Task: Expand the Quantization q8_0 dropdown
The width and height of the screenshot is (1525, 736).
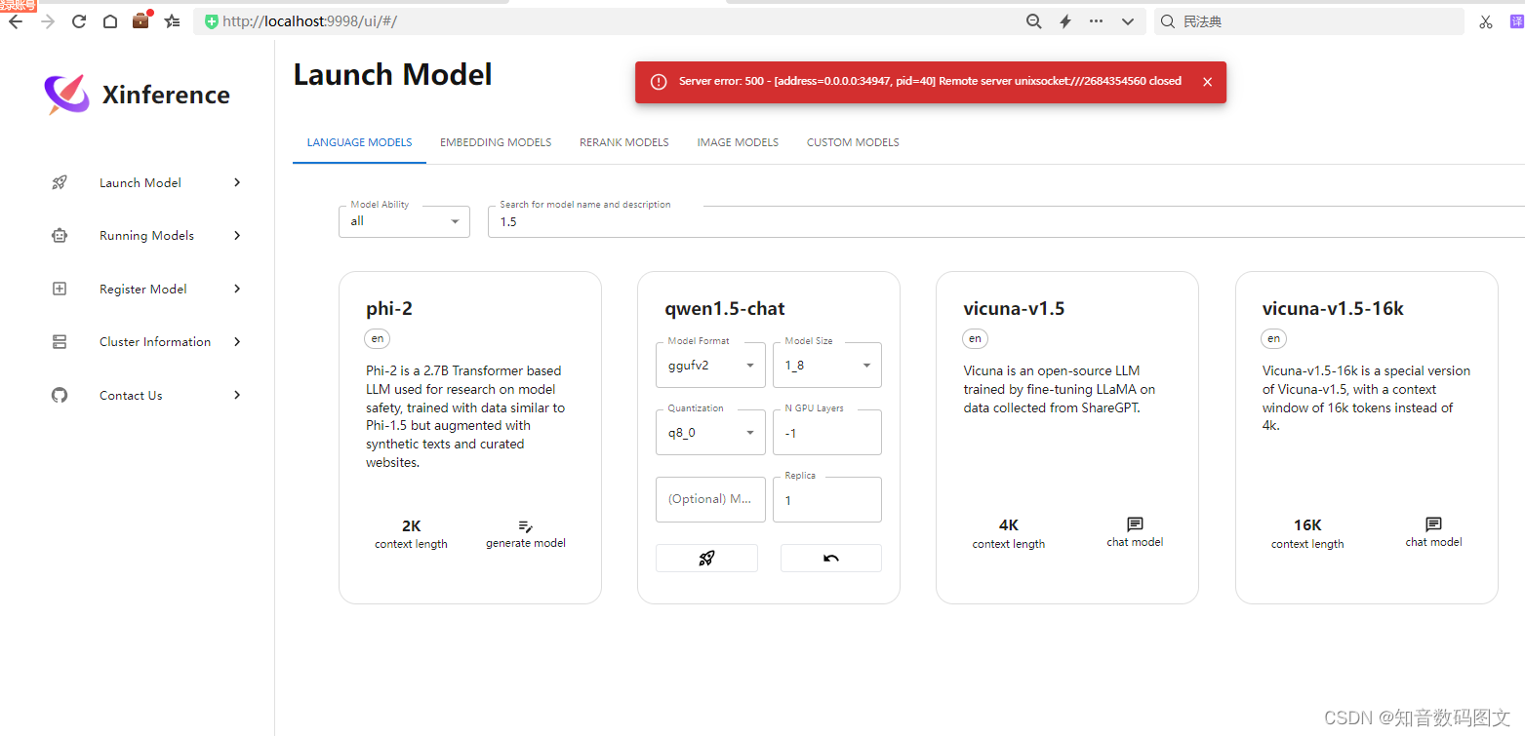Action: click(750, 432)
